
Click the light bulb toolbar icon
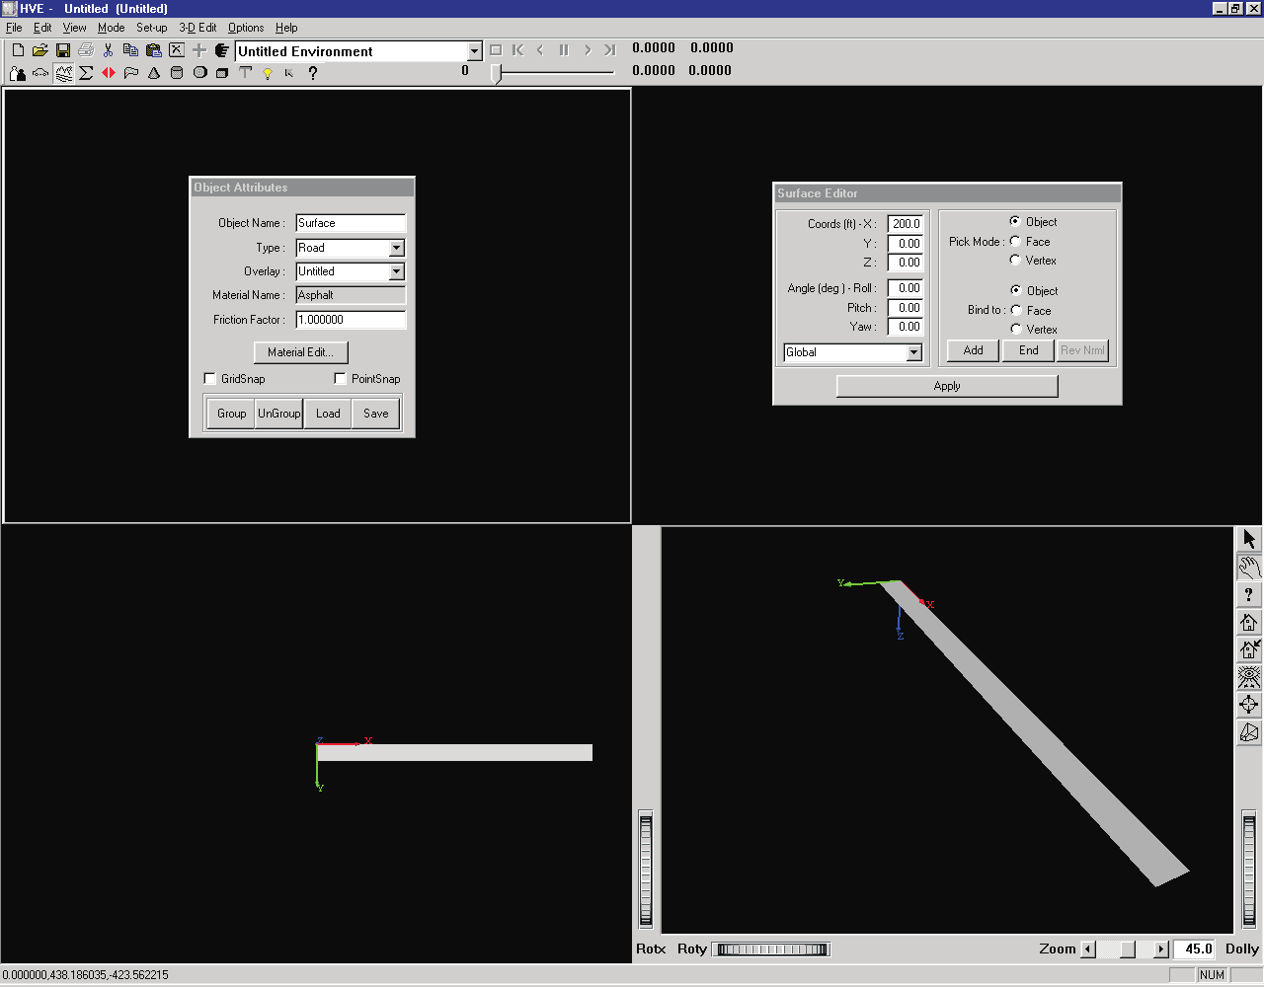(x=267, y=73)
